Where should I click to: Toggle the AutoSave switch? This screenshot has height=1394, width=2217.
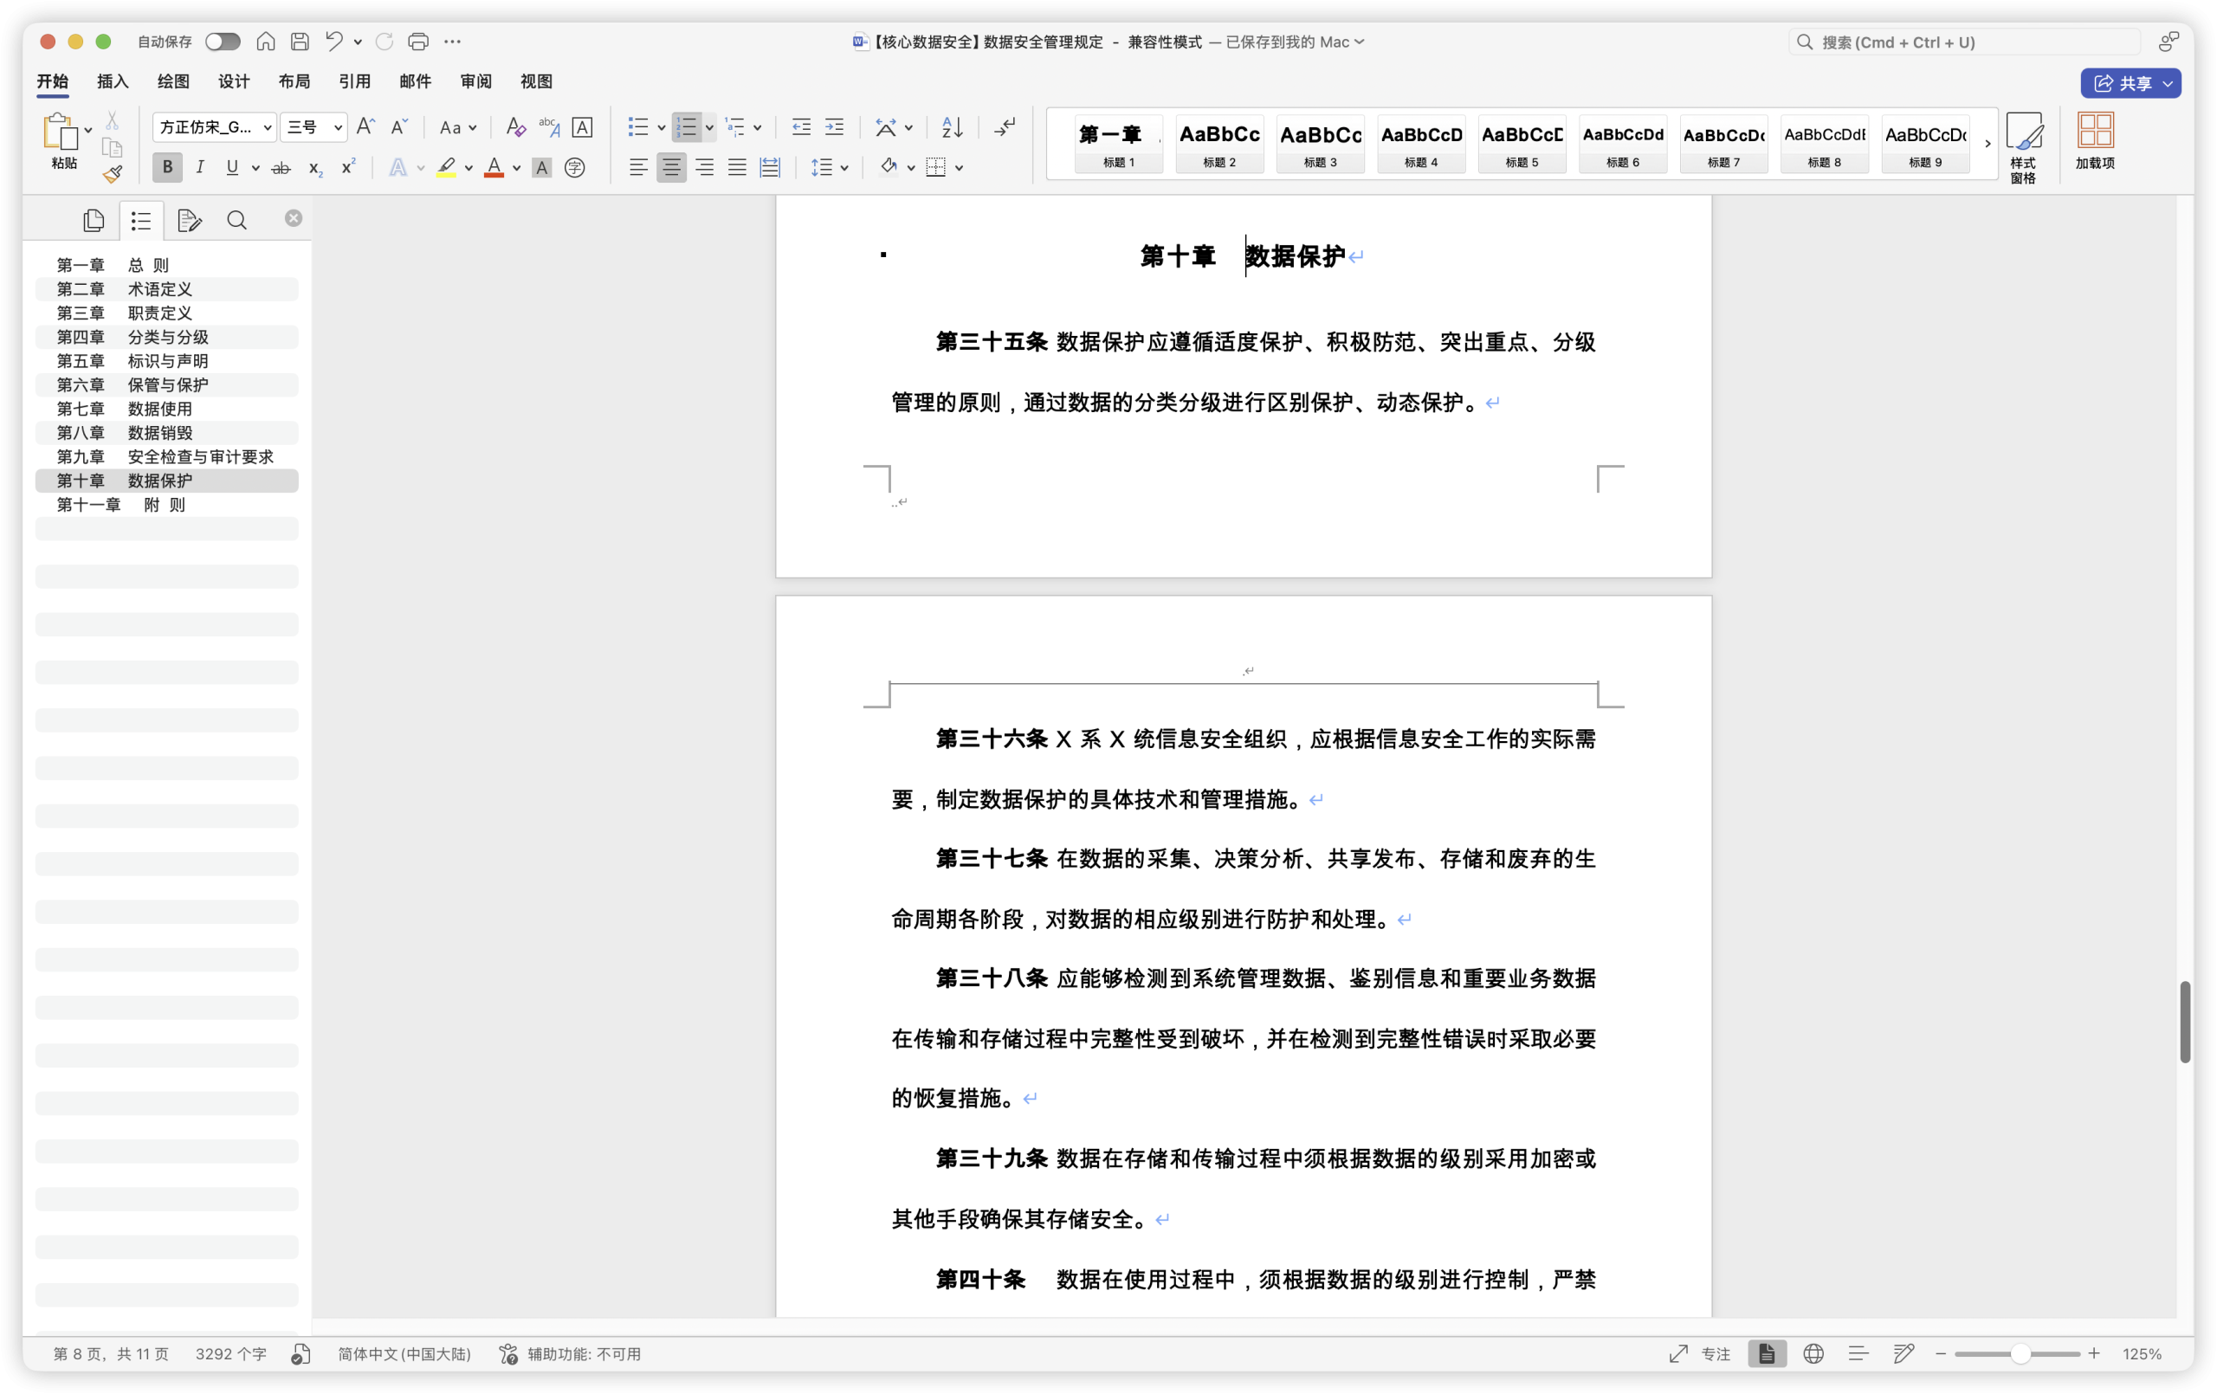222,42
